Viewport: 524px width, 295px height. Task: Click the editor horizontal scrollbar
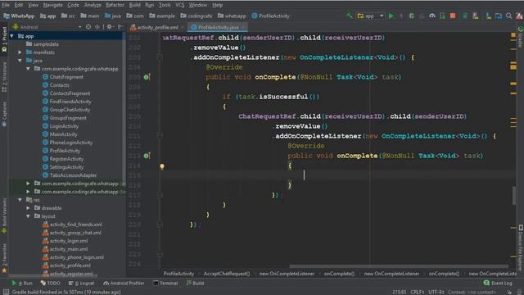pyautogui.click(x=399, y=266)
